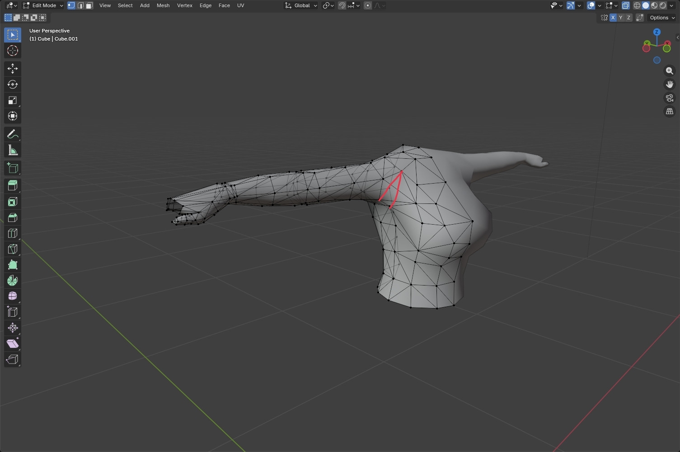The height and width of the screenshot is (452, 680).
Task: Toggle X-ray view button
Action: (x=625, y=5)
